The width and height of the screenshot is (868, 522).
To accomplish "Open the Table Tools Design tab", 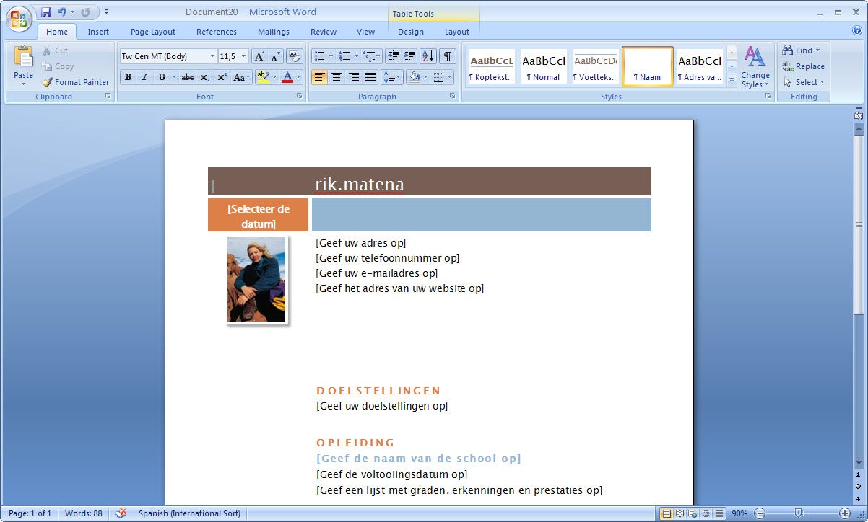I will point(411,32).
